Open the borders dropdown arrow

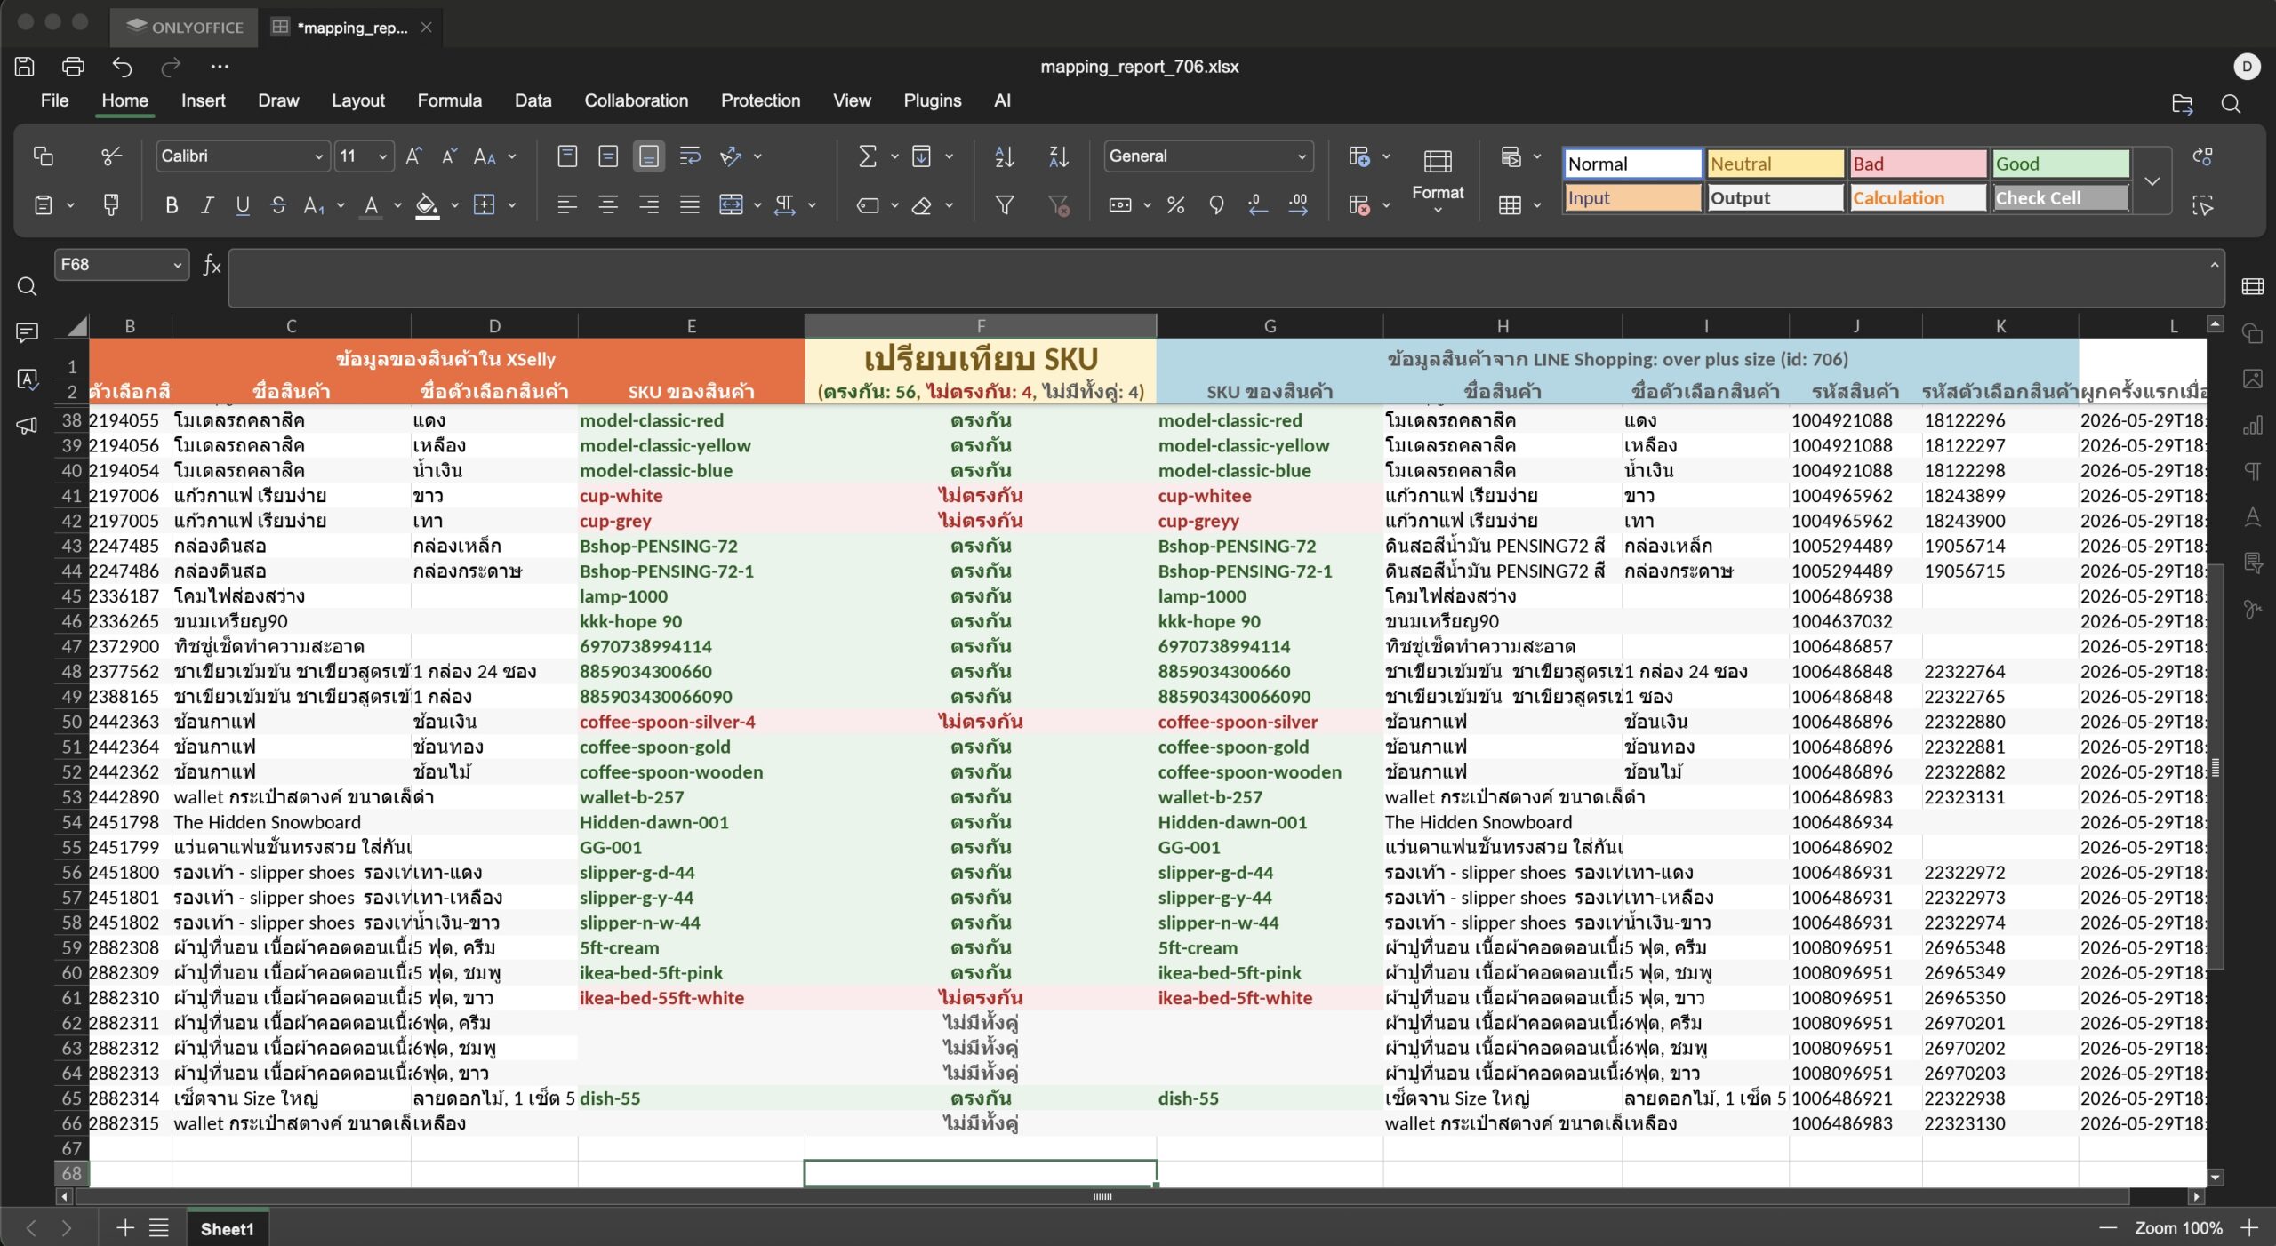pyautogui.click(x=513, y=205)
